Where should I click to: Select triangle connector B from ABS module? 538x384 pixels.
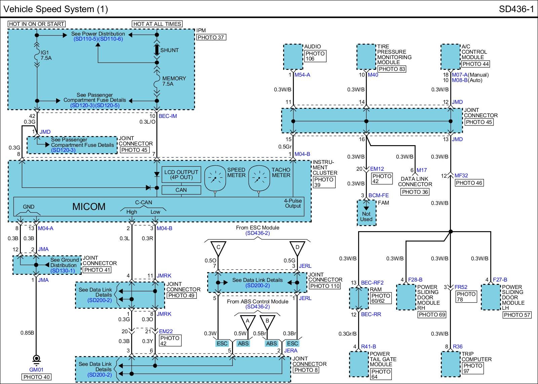[x=267, y=322]
